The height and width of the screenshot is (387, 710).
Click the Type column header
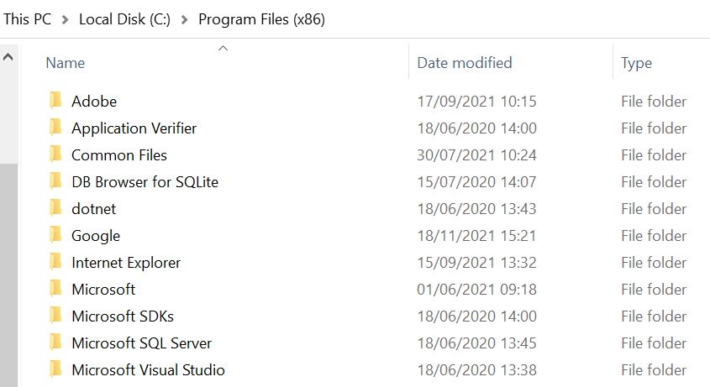(x=636, y=63)
